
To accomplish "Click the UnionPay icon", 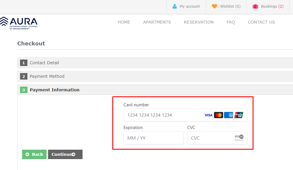I will [239, 115].
